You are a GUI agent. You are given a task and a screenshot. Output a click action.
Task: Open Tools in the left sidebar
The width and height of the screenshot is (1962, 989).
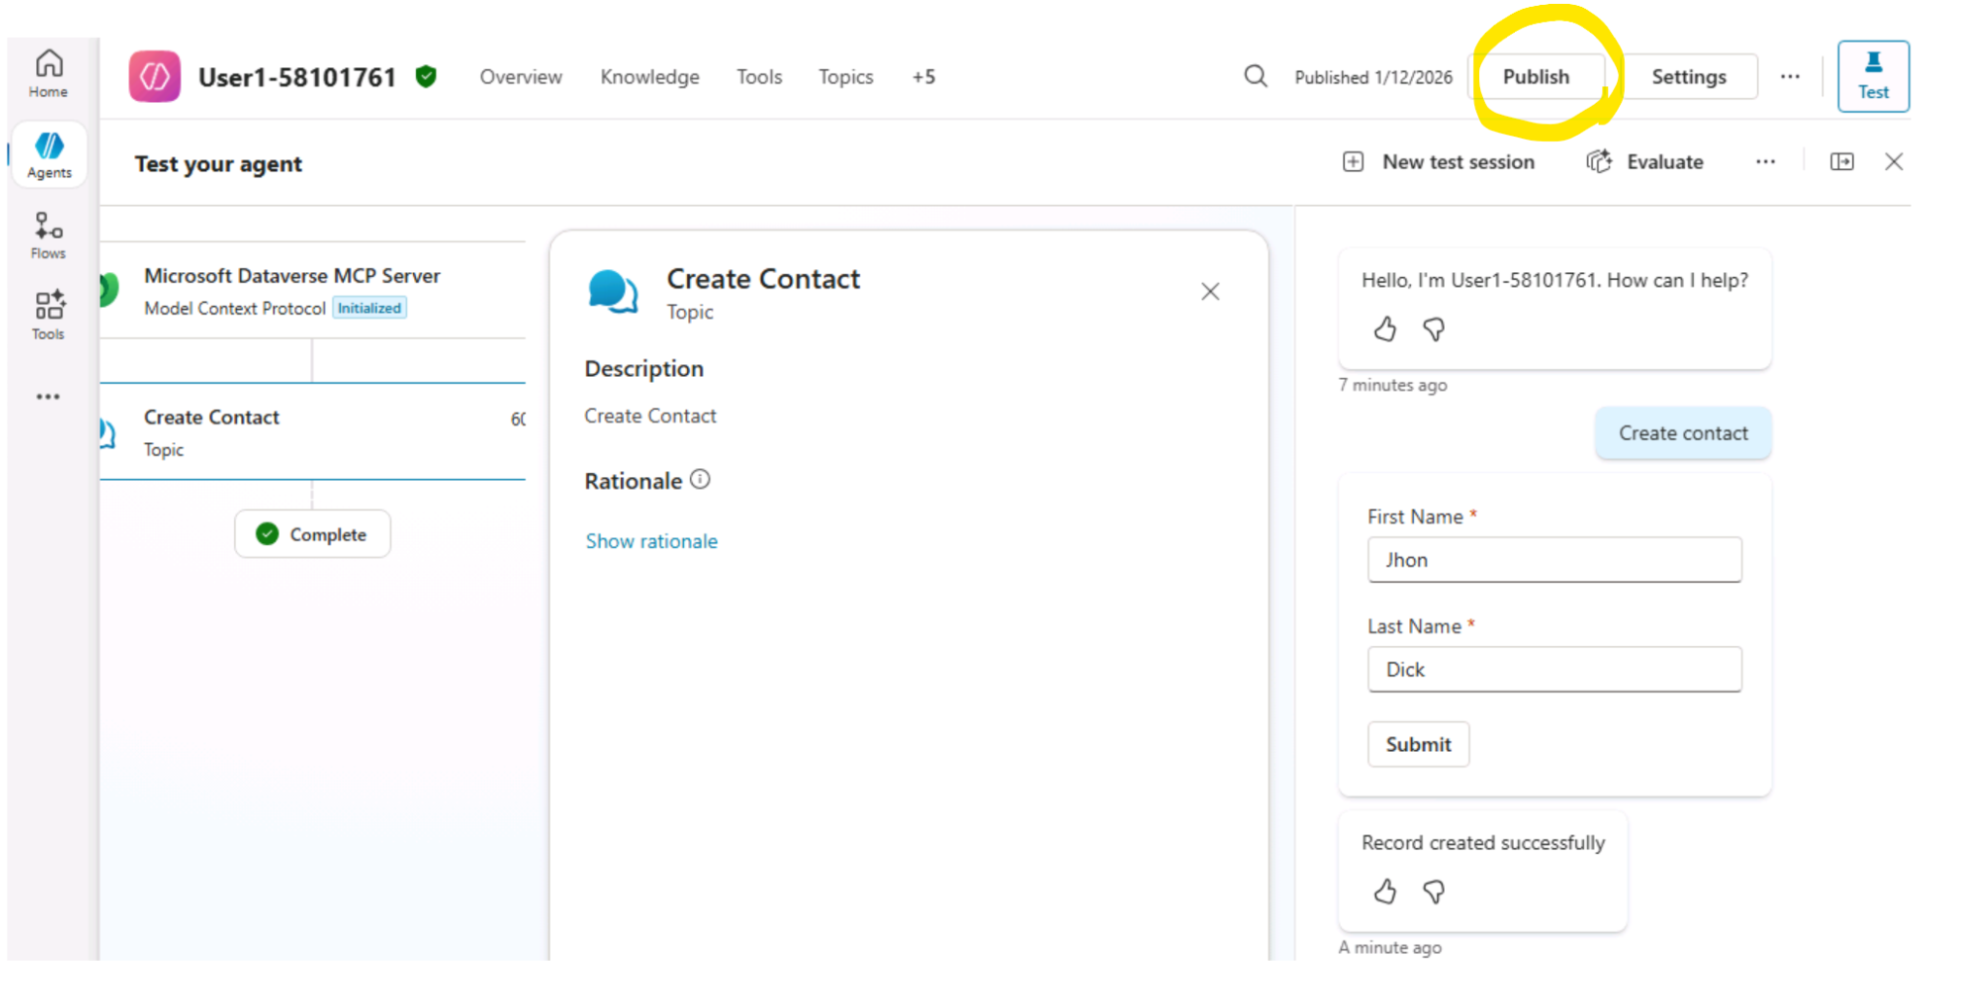[x=49, y=316]
